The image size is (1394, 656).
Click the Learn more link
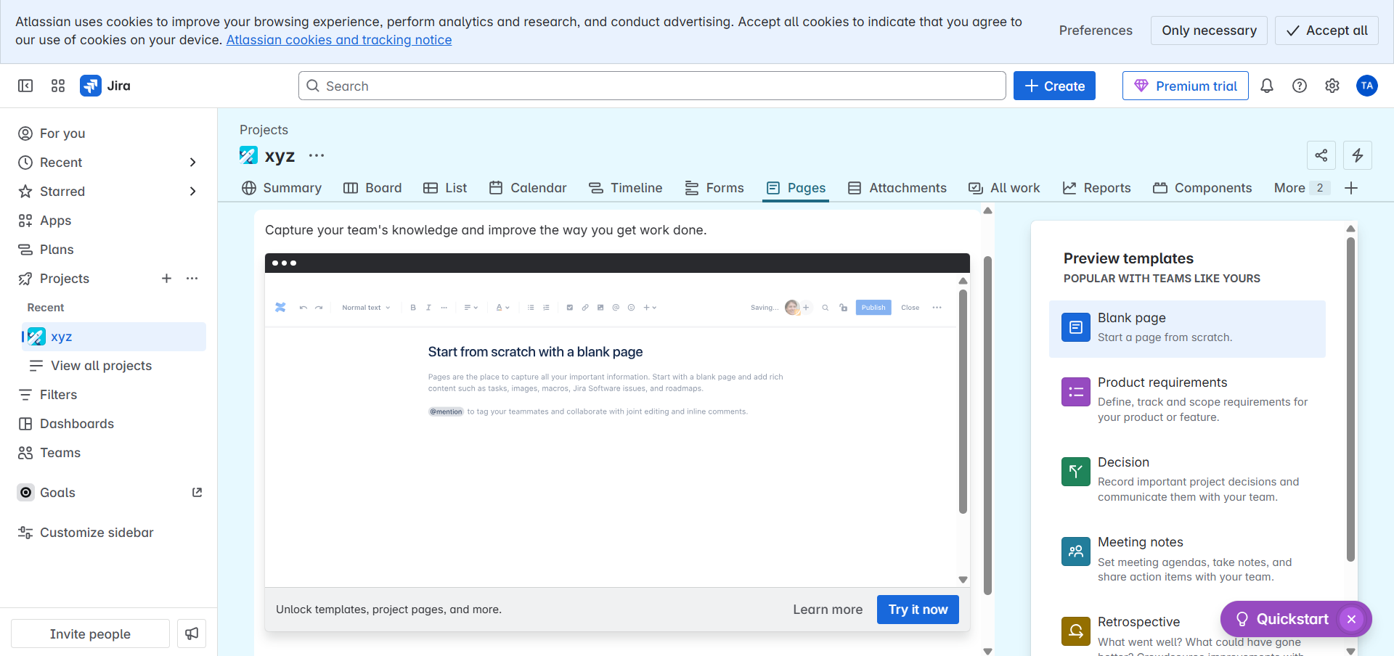828,610
